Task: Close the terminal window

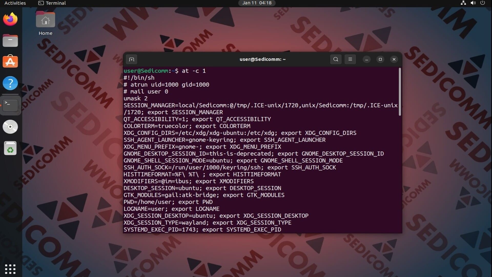Action: [394, 59]
